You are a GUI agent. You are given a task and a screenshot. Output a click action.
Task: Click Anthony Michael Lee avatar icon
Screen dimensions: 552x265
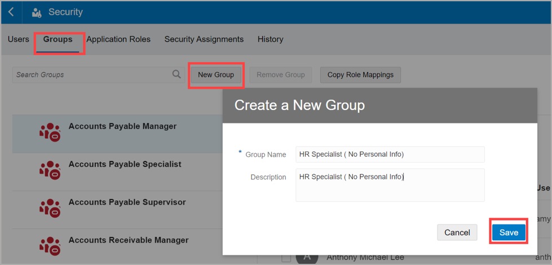(x=307, y=257)
